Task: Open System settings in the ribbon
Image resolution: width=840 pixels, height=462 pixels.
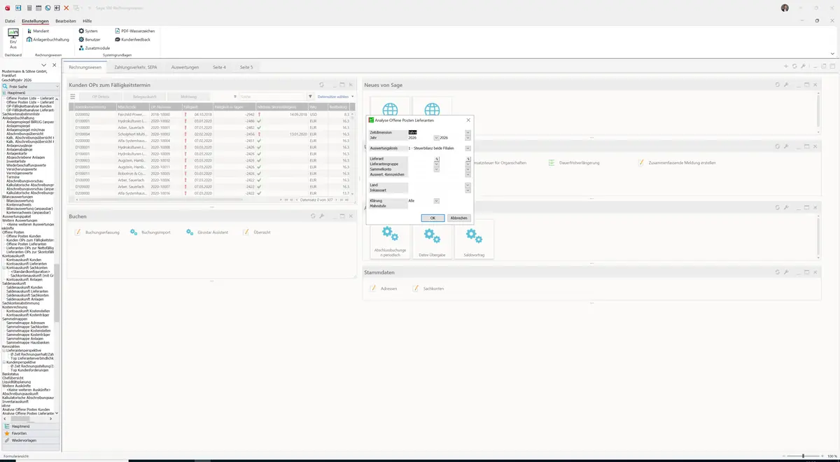Action: coord(88,31)
